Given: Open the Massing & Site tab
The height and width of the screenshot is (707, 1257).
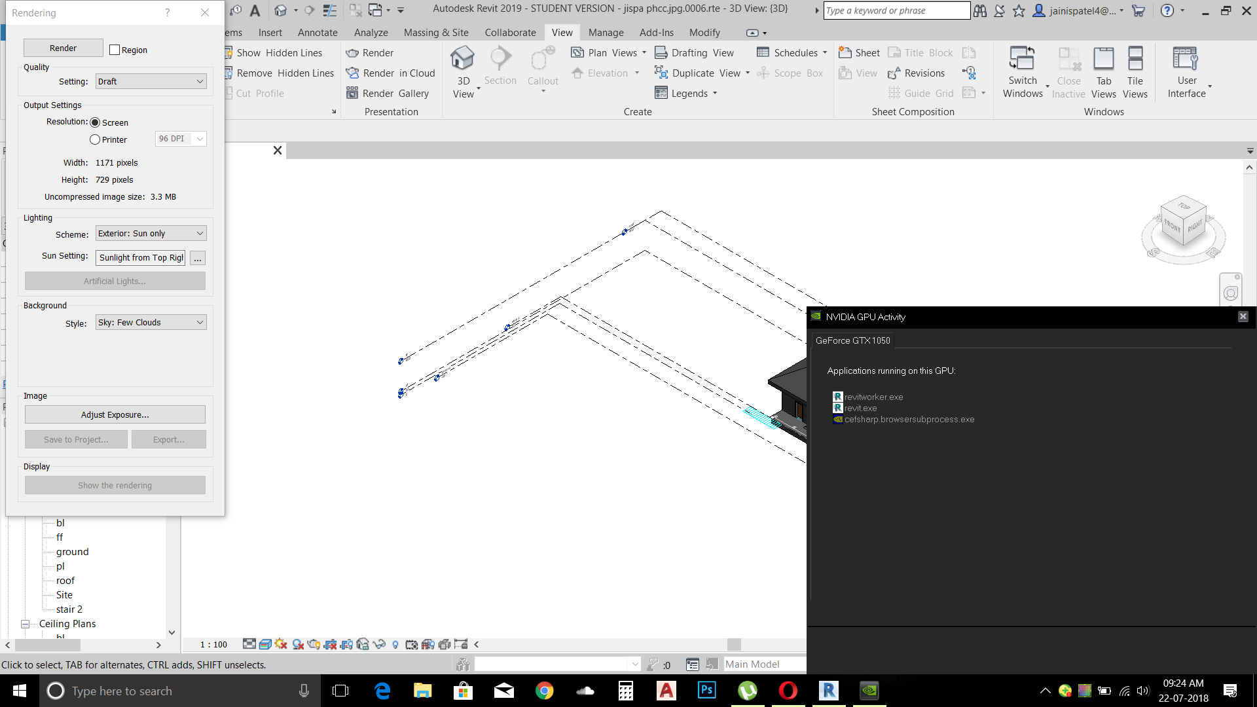Looking at the screenshot, I should [x=436, y=32].
